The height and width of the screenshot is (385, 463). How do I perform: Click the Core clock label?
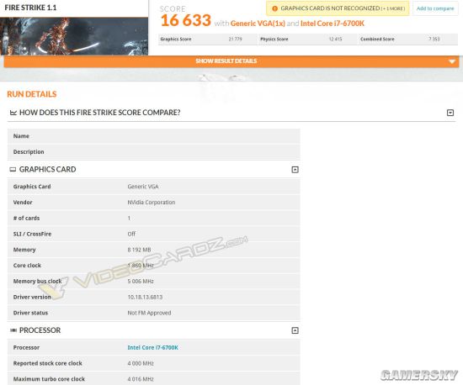point(27,266)
